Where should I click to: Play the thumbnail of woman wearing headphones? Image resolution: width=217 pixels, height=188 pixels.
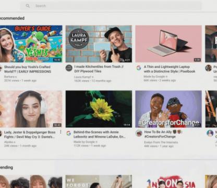coord(31,109)
